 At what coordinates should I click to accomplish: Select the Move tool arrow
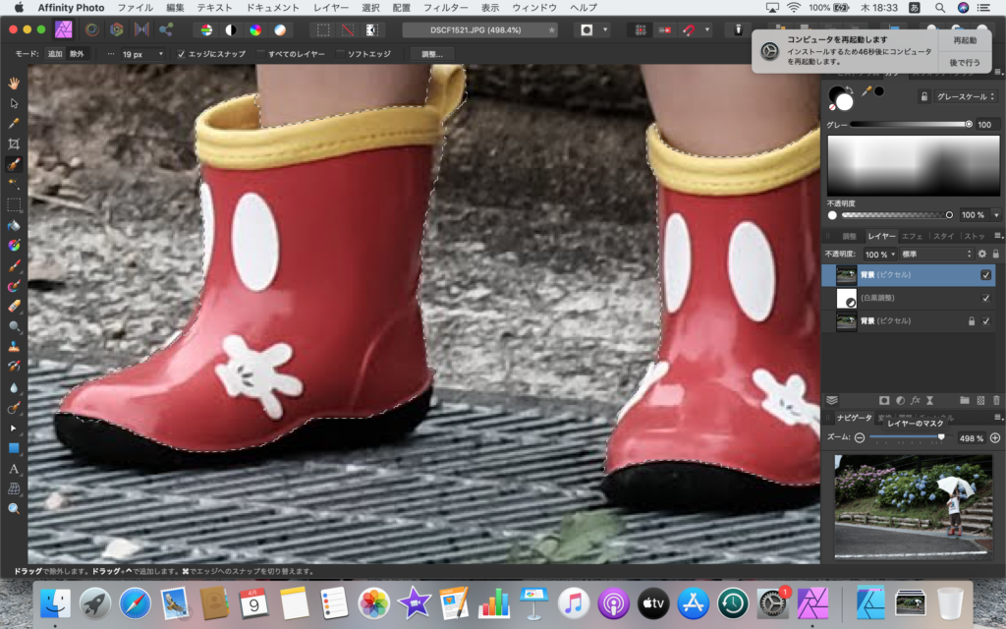[14, 103]
